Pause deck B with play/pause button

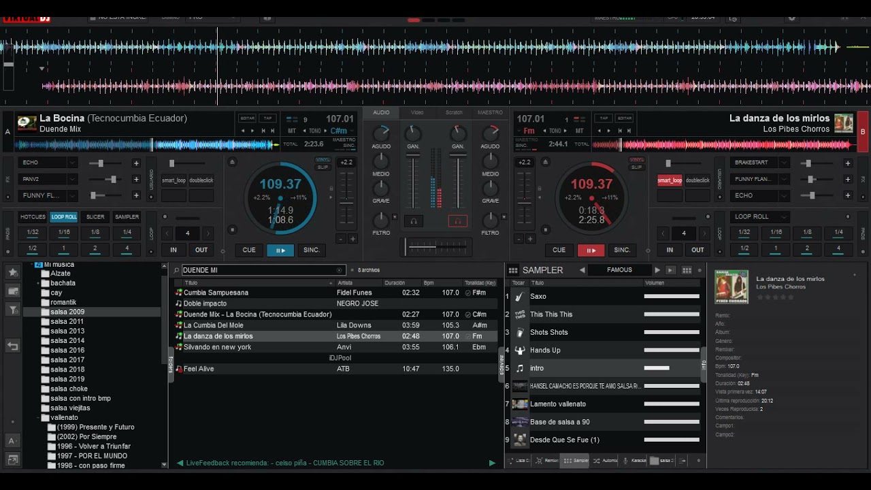591,250
